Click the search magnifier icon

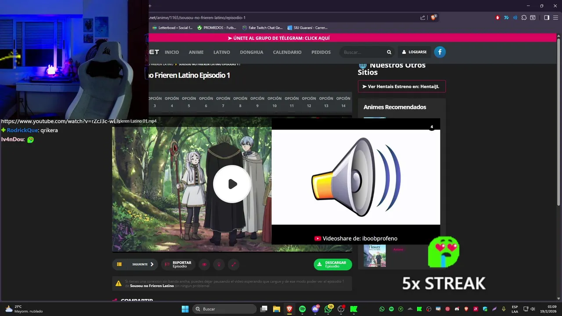click(389, 52)
